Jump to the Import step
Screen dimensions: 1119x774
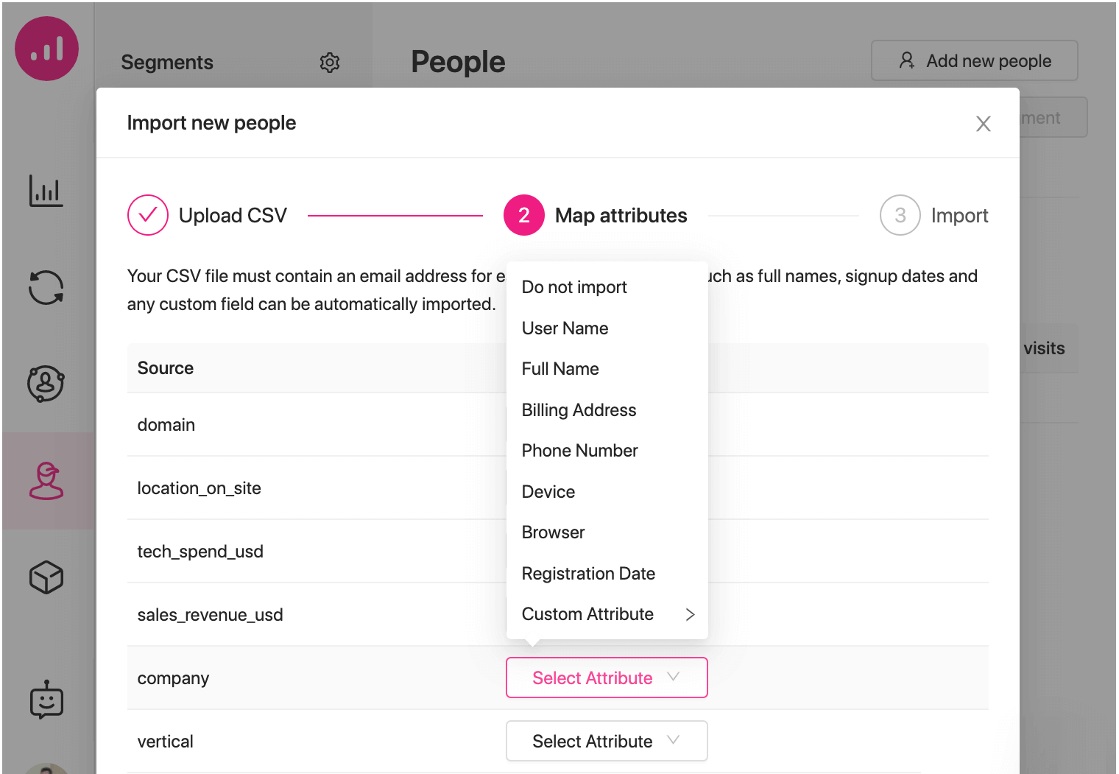(x=934, y=215)
